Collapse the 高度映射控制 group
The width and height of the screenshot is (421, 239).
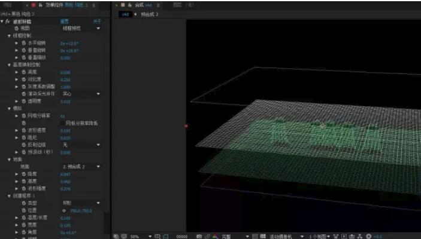pos(9,65)
